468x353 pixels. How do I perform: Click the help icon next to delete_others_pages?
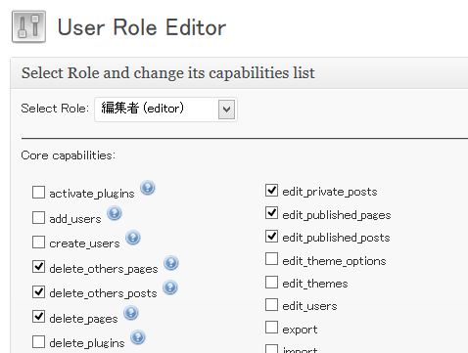point(171,263)
